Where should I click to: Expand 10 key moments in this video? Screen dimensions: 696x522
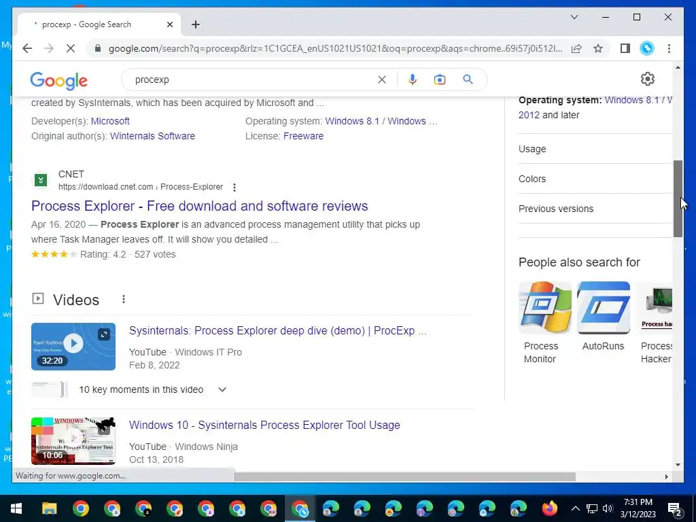[153, 389]
